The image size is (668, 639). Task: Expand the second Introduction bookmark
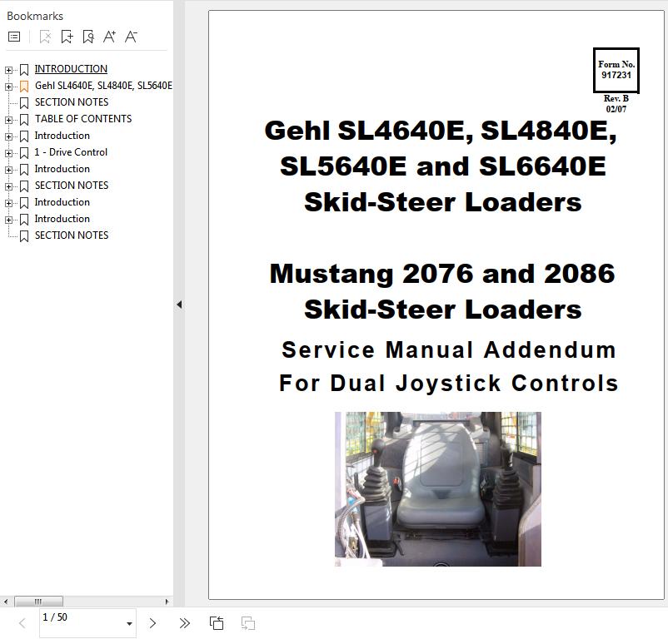pyautogui.click(x=8, y=170)
